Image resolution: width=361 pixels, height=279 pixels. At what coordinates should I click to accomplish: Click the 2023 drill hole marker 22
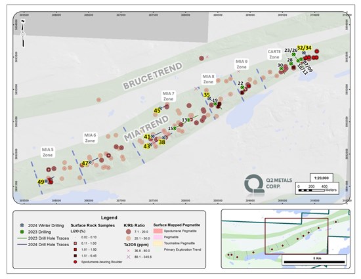[x=242, y=87]
